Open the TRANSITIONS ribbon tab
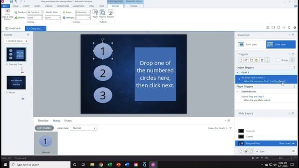The image size is (299, 168). (x=63, y=6)
